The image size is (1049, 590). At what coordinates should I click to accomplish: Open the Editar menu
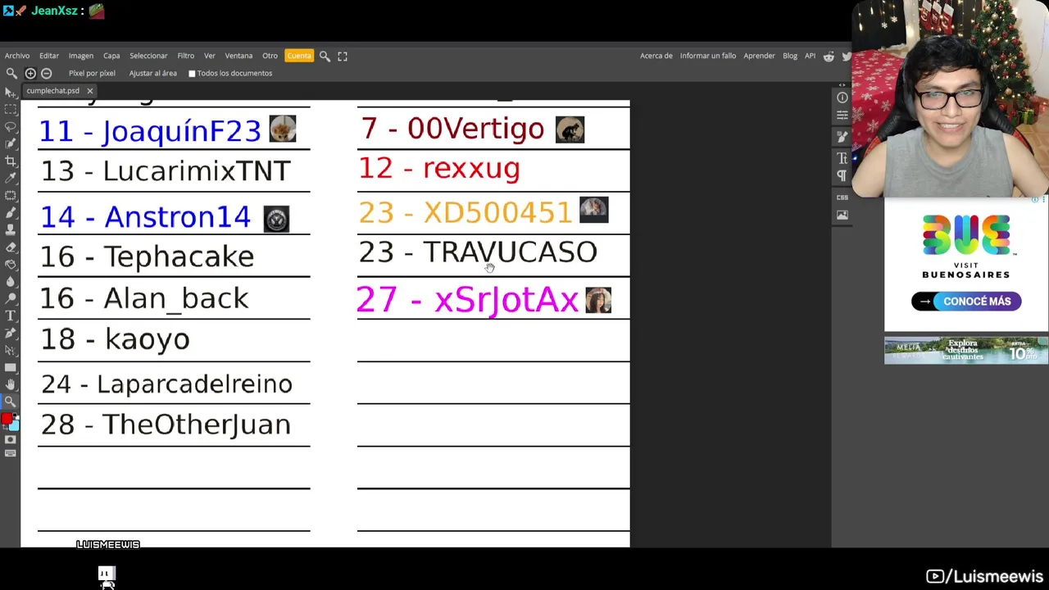coord(49,56)
